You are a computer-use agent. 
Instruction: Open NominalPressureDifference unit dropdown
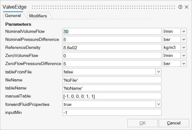click(184, 40)
